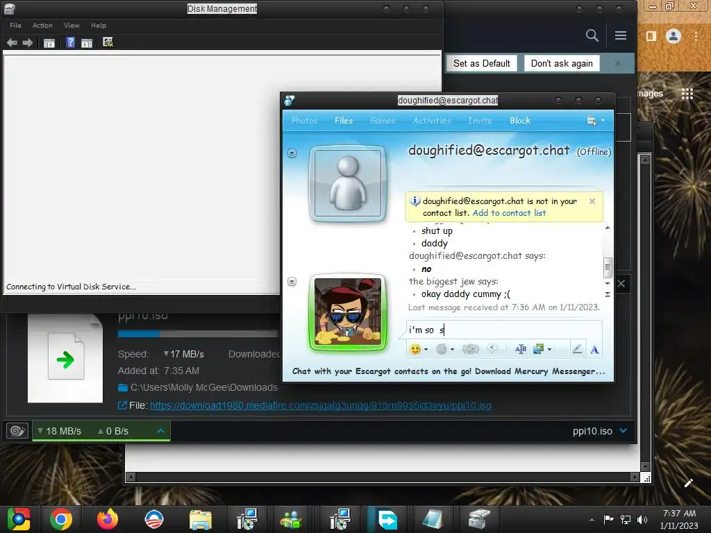Expand the ppi10.iso chevron in downloader bar
711x533 pixels.
coord(624,430)
